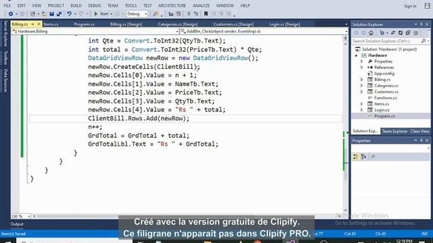Click the Auto Hide pin of Properties panel

coord(421,140)
